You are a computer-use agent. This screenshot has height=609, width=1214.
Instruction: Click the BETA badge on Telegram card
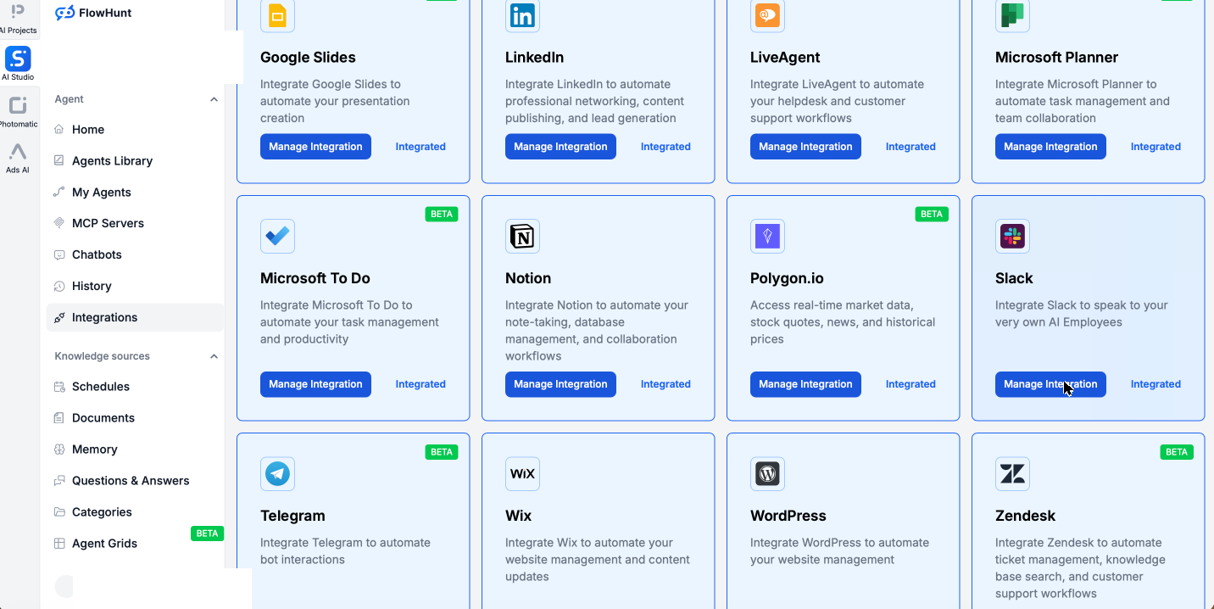(442, 452)
